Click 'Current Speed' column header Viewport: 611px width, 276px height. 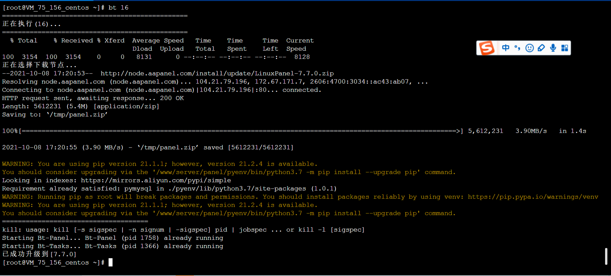coord(300,44)
